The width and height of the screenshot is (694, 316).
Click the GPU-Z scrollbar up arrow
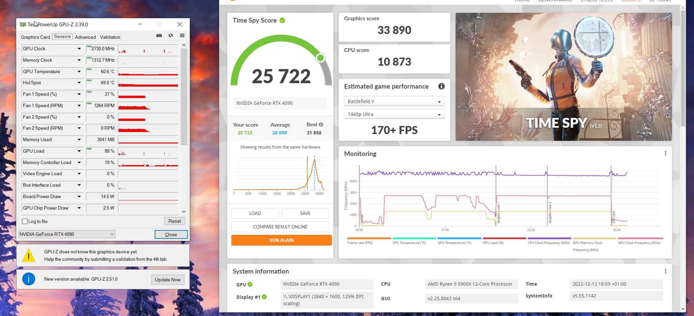[184, 45]
